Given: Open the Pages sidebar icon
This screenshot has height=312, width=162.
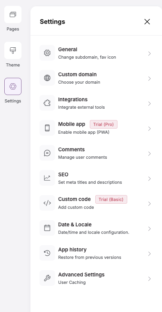Looking at the screenshot, I should tap(13, 14).
